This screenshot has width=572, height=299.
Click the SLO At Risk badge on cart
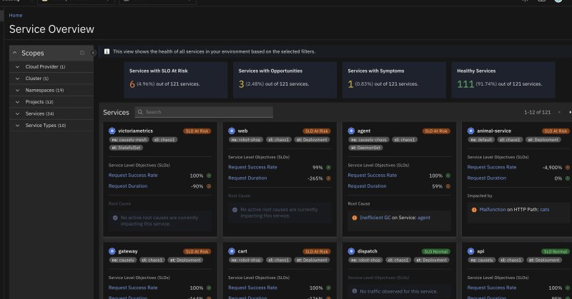(317, 252)
